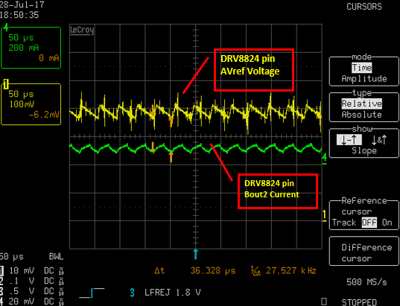The width and height of the screenshot is (400, 306).
Task: Click the 18:50:35 timestamp
Action: tap(19, 15)
